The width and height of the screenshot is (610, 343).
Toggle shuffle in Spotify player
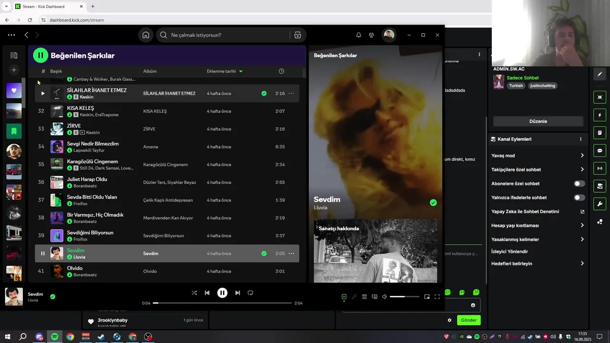[x=194, y=293]
